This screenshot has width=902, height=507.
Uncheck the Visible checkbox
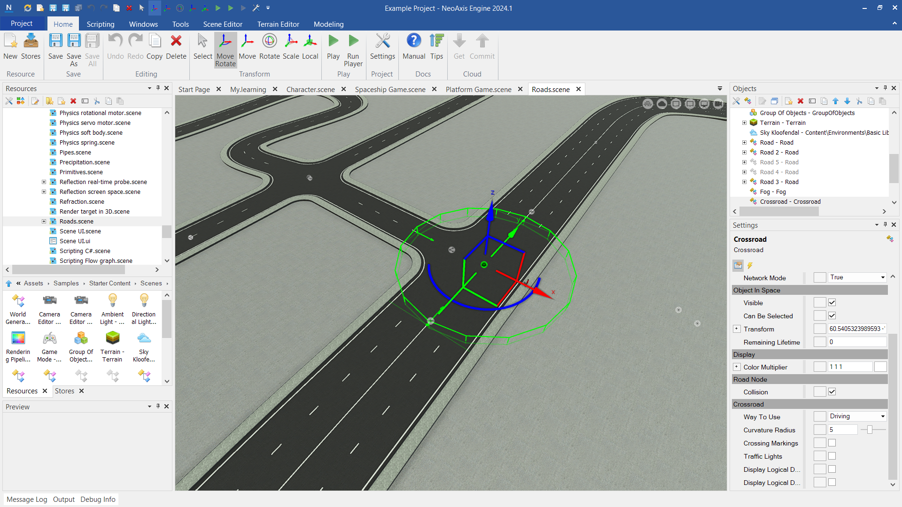coord(832,303)
